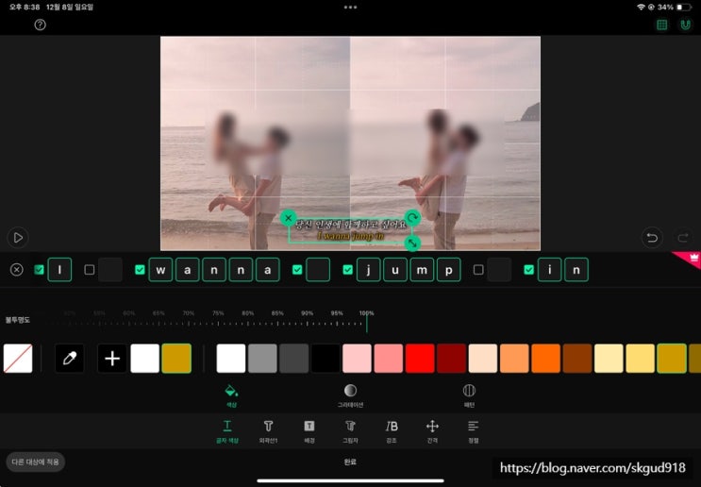
Task: Select the letter tile w
Action: pos(160,270)
